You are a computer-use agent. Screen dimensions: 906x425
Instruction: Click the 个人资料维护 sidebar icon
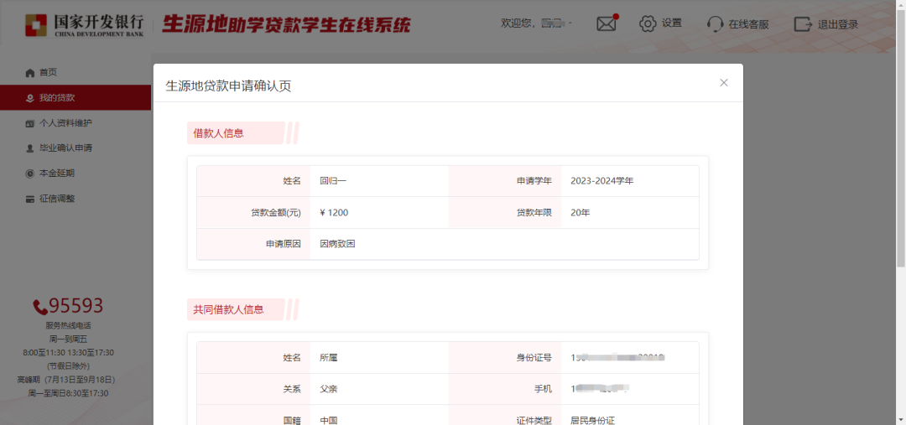(30, 123)
